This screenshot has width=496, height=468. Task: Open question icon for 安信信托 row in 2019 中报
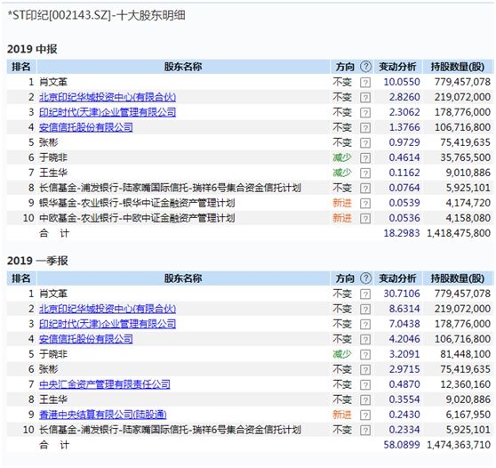click(x=365, y=127)
